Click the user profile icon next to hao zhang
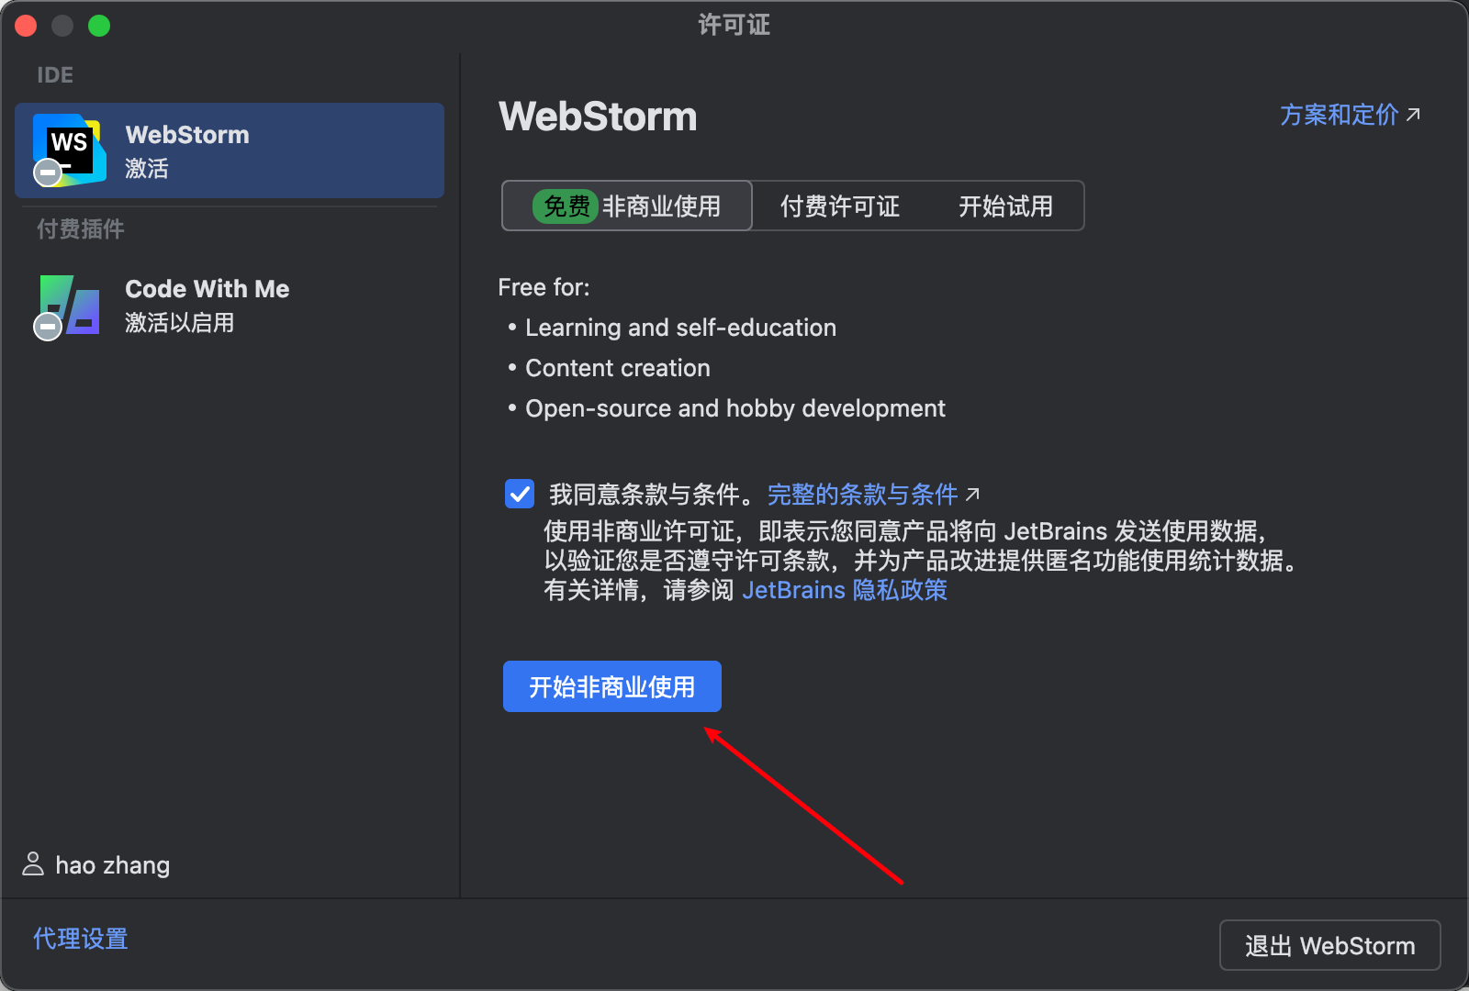This screenshot has width=1469, height=991. [x=33, y=863]
